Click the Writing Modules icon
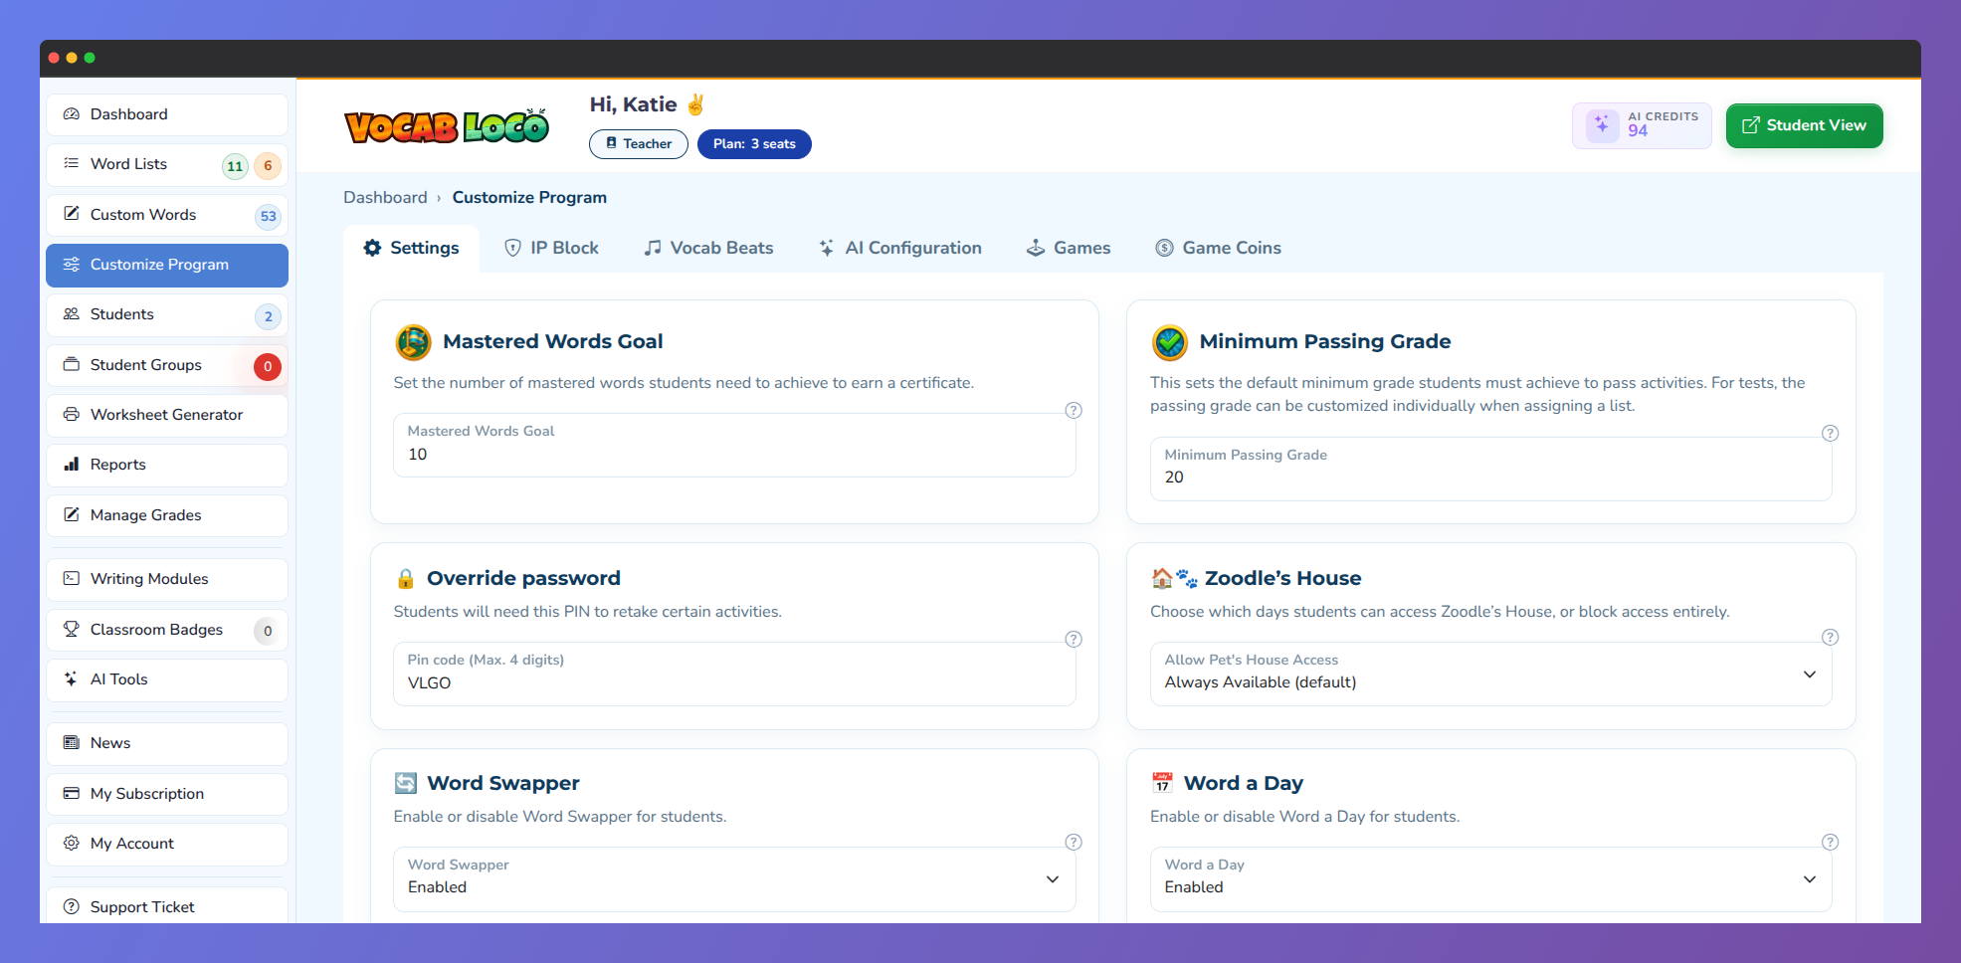The width and height of the screenshot is (1961, 963). coord(72,578)
